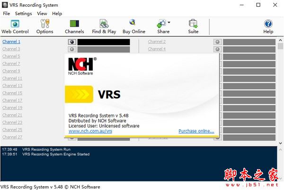Select the Channel 15 link

[12, 93]
